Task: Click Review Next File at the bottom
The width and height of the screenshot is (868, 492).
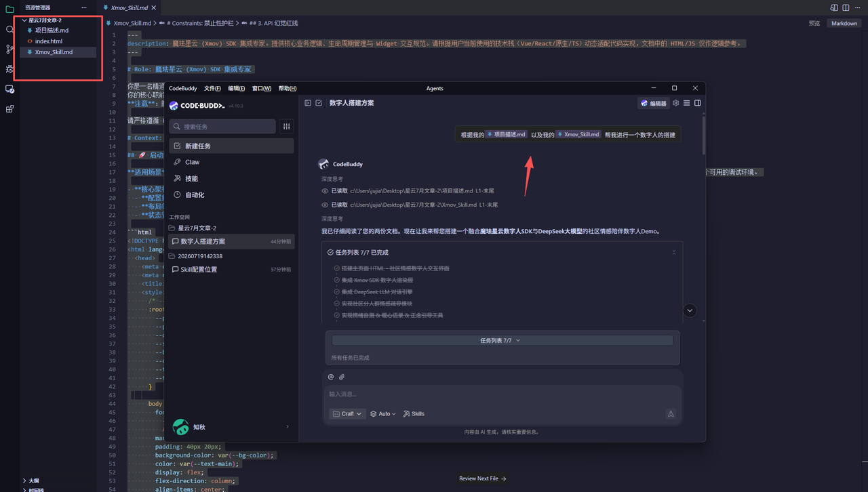Action: 482,478
